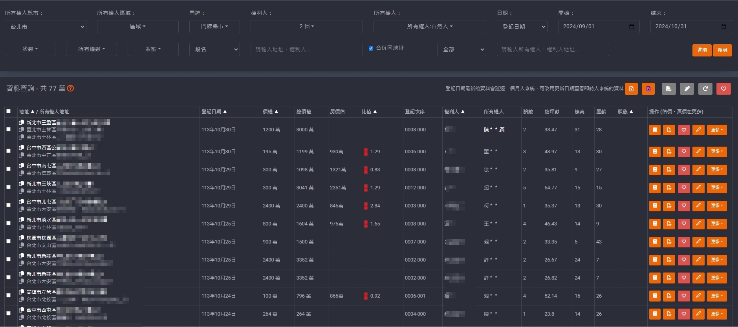Favorite the 113年10月29日 徐 row with heart

click(683, 170)
